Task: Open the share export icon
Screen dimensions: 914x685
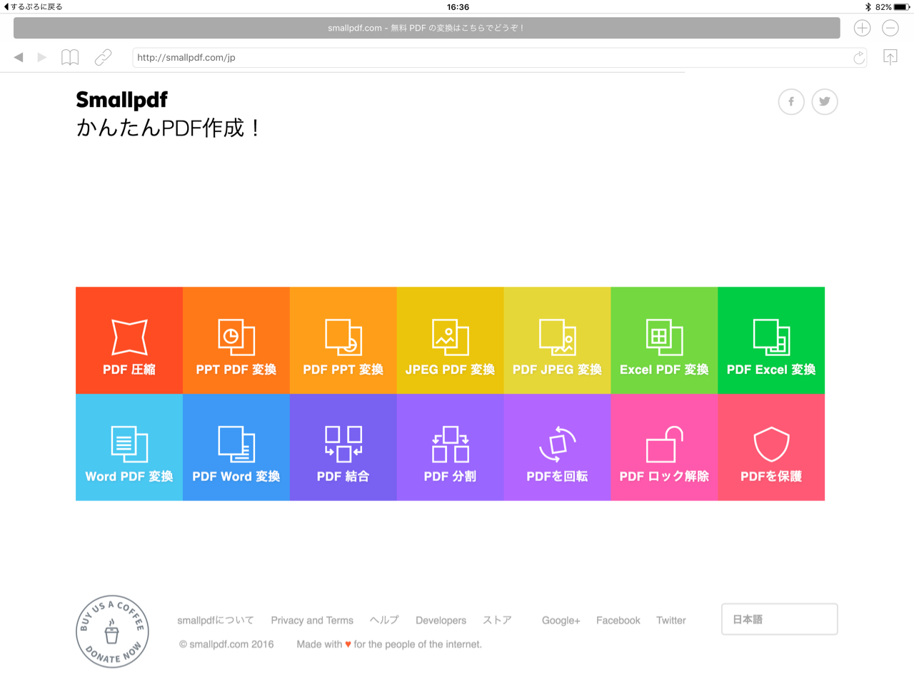Action: coord(890,57)
